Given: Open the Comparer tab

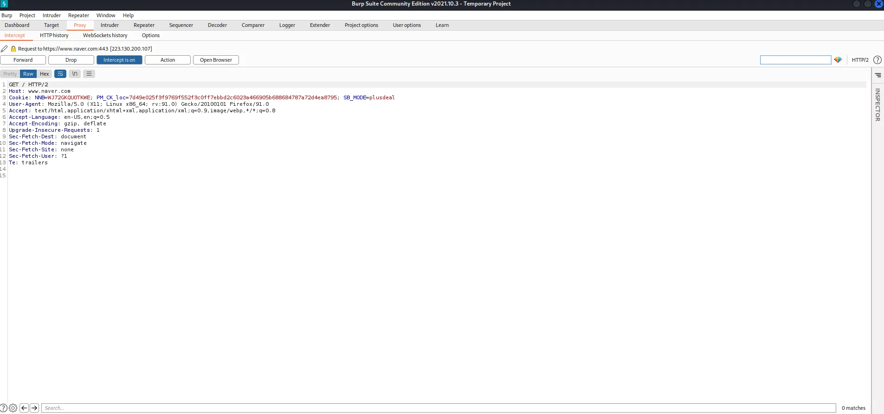Looking at the screenshot, I should [253, 25].
